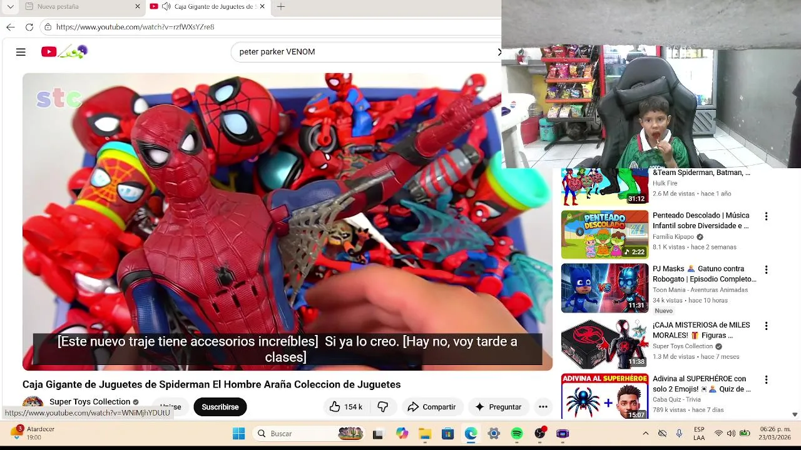
Task: Click the video player to pause
Action: [287, 222]
